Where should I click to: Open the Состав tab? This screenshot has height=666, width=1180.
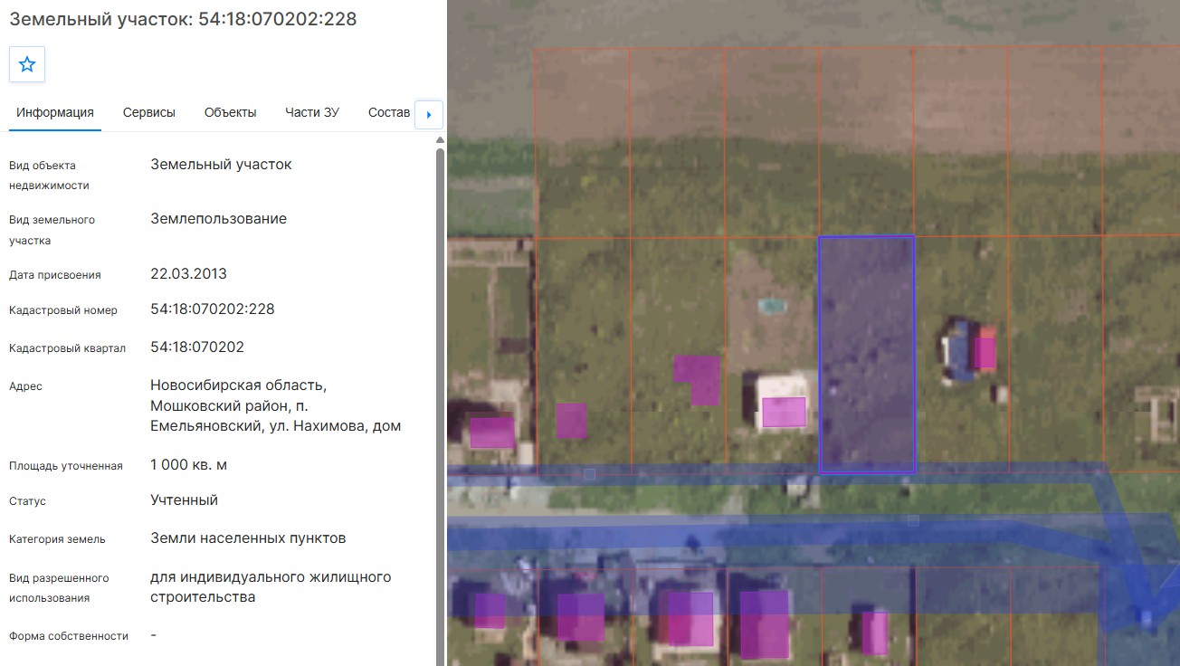click(x=389, y=113)
